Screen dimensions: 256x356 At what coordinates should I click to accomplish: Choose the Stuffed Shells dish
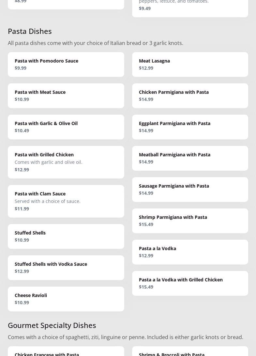[66, 236]
